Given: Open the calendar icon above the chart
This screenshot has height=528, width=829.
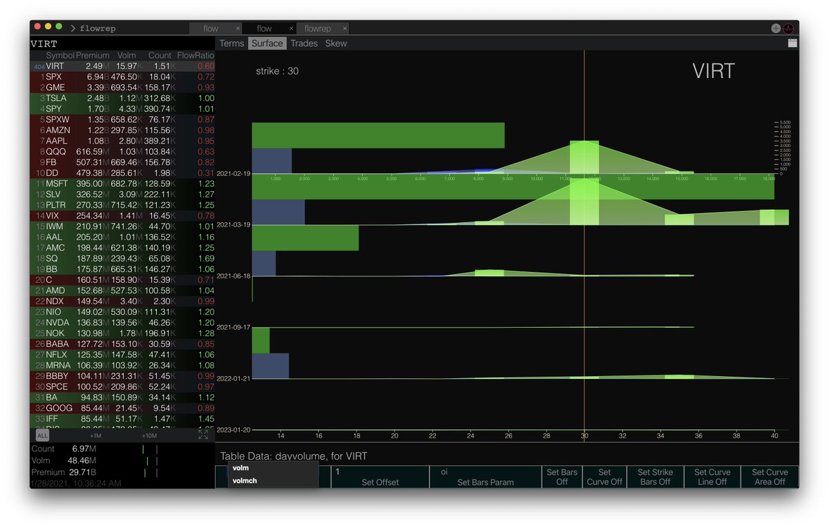Looking at the screenshot, I should click(x=792, y=43).
